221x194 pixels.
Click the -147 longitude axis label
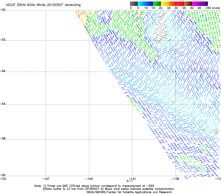[x=46, y=179]
